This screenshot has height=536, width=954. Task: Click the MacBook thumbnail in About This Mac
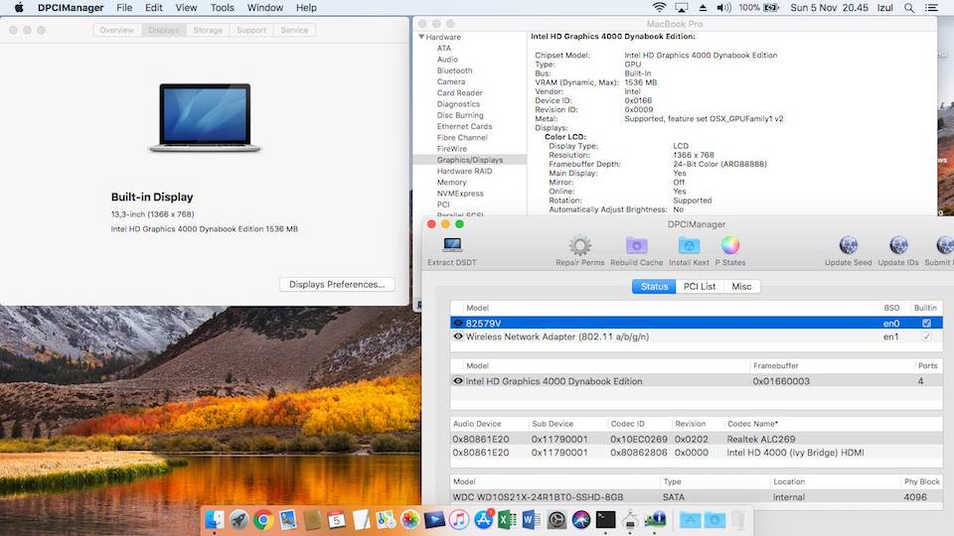(x=205, y=118)
